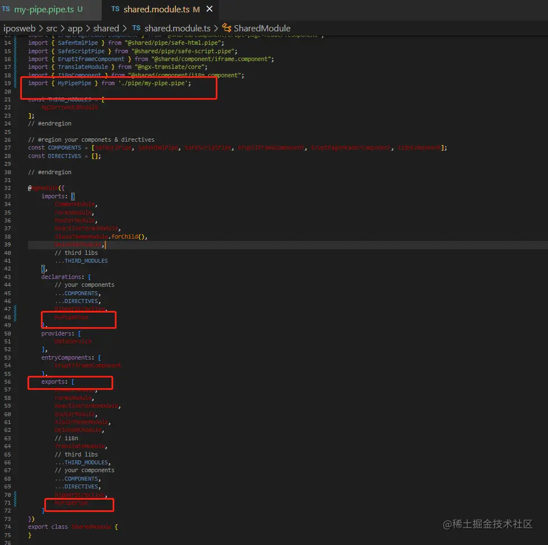Open iposweb breadcrumb folder

point(19,29)
